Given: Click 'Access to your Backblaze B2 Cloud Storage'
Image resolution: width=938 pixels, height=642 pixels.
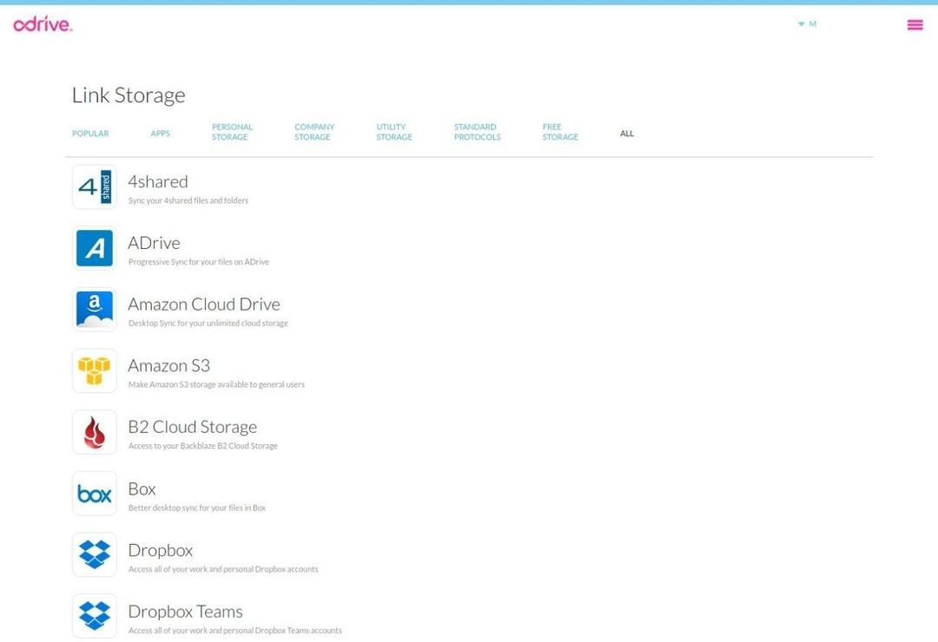Looking at the screenshot, I should click(x=202, y=446).
